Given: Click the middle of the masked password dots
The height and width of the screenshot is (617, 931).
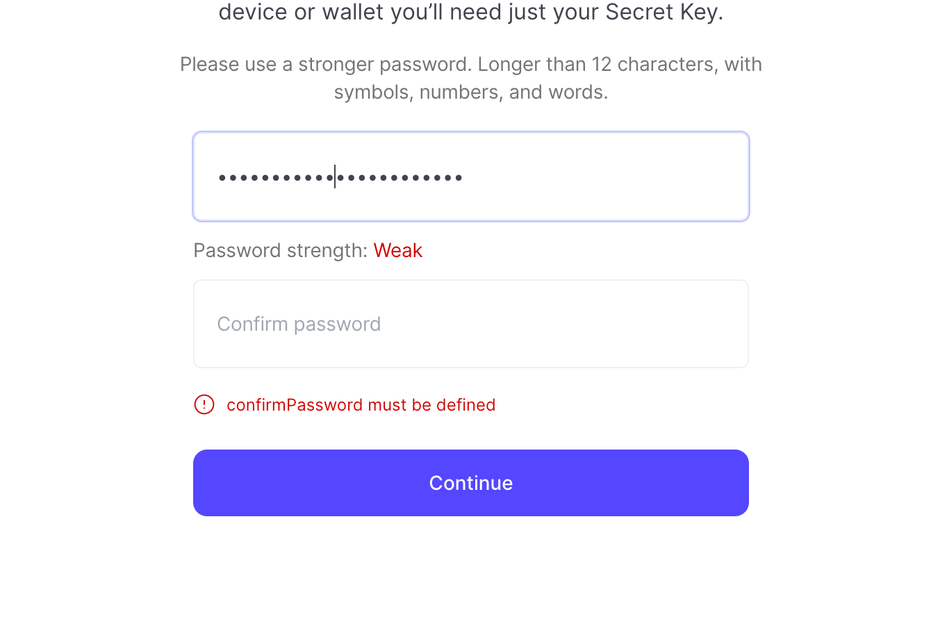Looking at the screenshot, I should (340, 178).
